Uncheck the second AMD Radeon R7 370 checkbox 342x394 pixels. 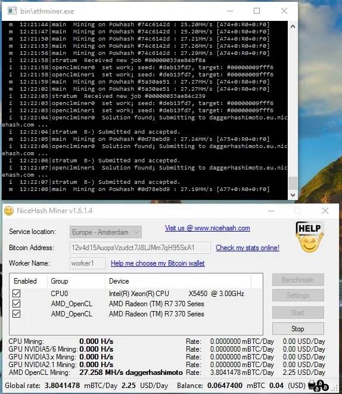[17, 314]
